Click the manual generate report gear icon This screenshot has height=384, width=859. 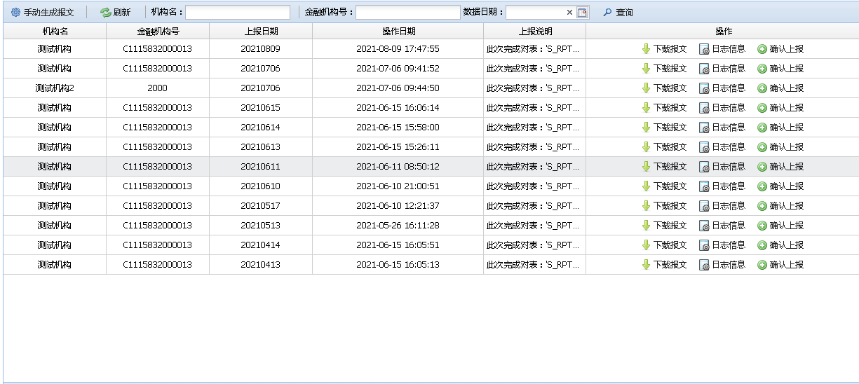coord(15,13)
